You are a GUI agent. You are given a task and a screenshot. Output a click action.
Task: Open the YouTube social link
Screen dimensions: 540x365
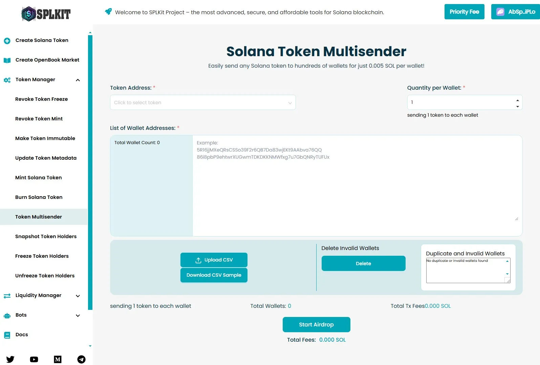tap(34, 359)
